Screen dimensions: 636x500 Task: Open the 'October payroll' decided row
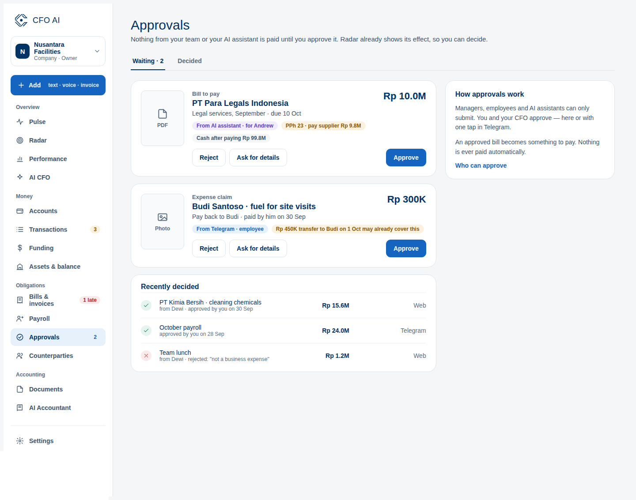tap(284, 331)
